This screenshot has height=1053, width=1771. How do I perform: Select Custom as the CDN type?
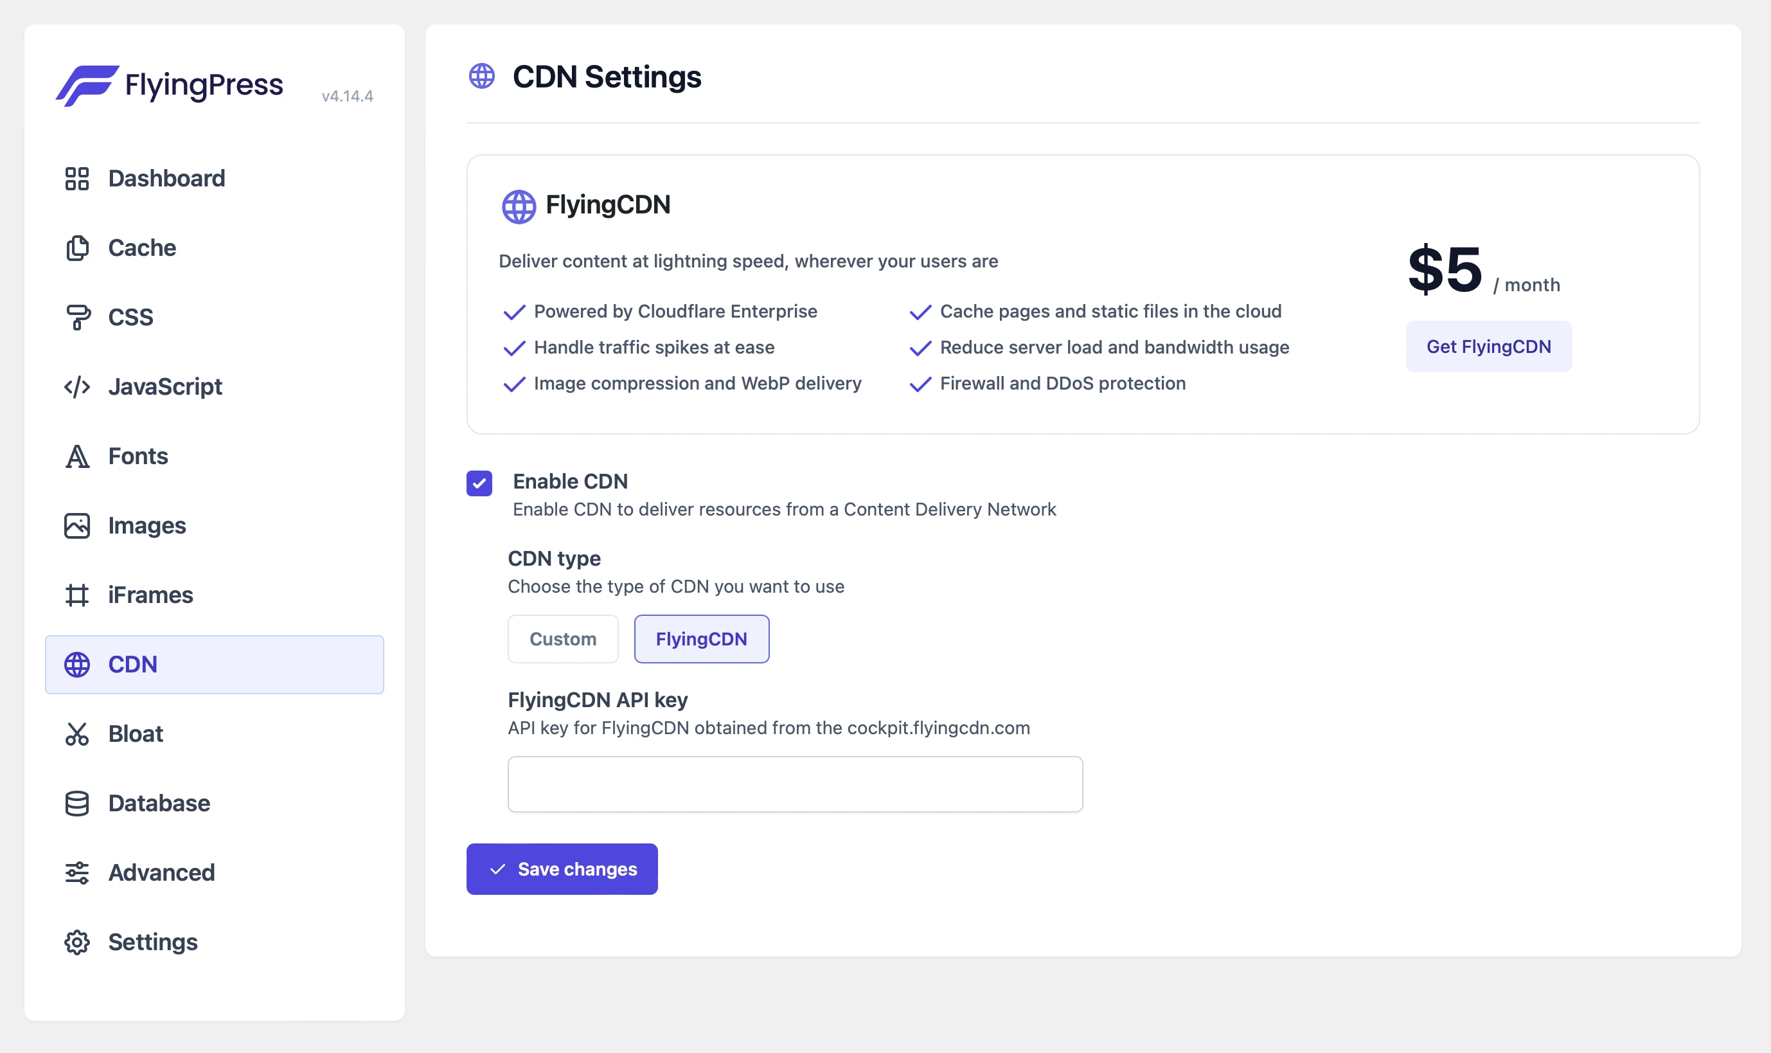coord(562,638)
